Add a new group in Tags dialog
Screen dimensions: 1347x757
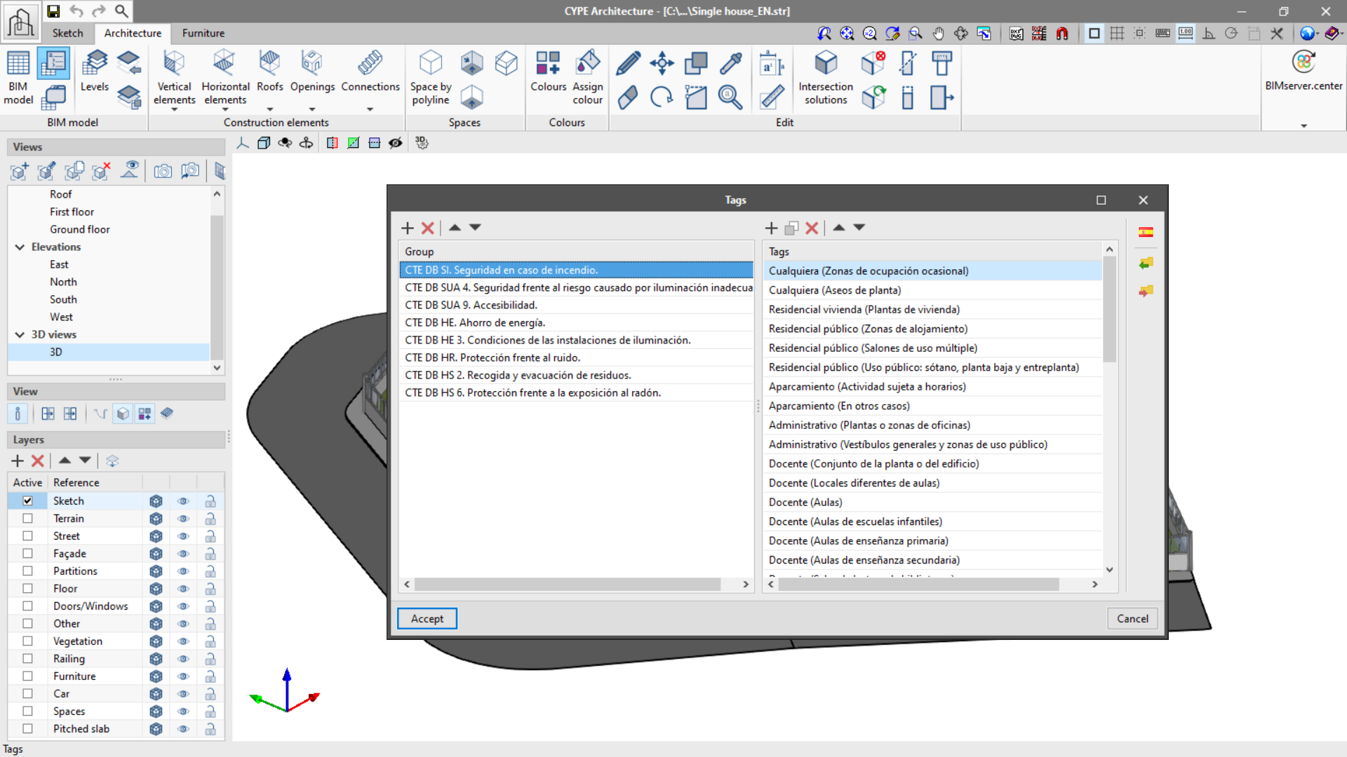[x=408, y=228]
